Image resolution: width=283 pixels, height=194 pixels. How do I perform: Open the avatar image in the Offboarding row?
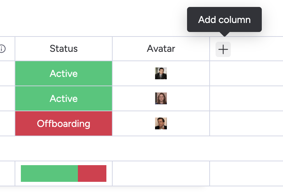[161, 123]
